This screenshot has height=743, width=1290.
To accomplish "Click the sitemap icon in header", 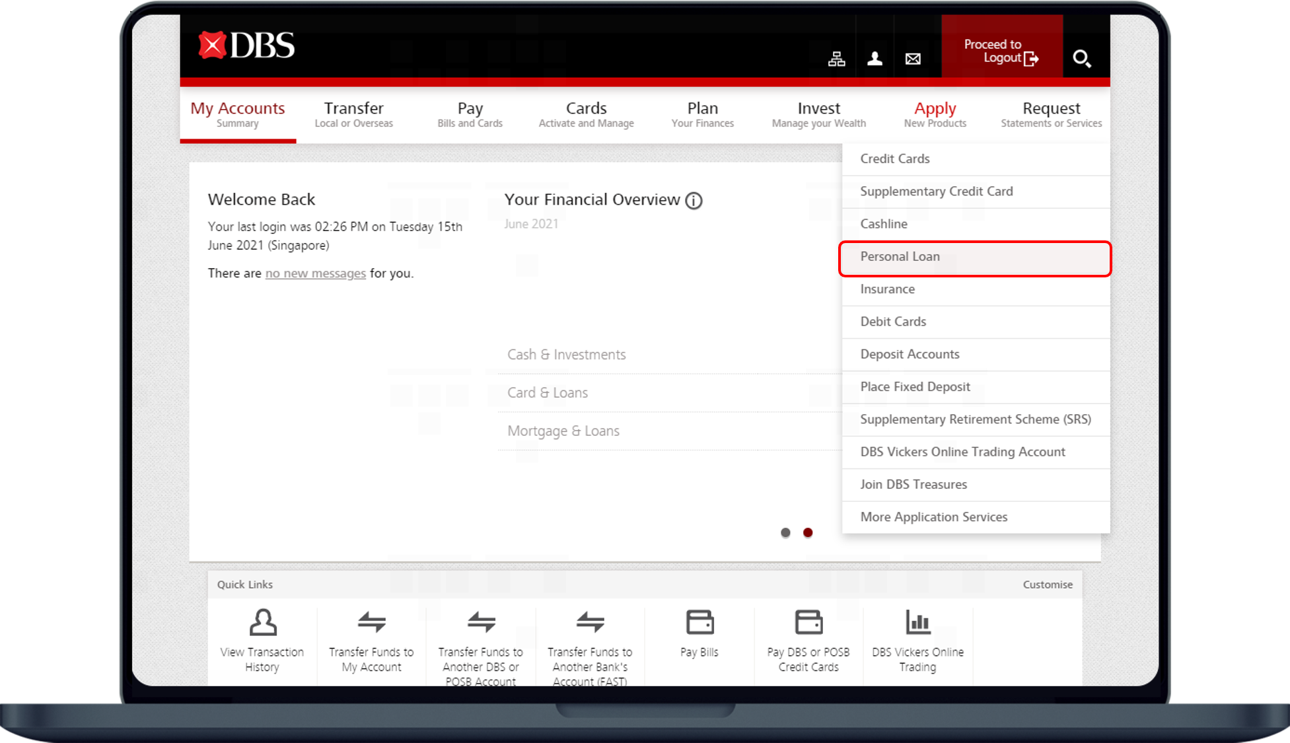I will [x=836, y=59].
